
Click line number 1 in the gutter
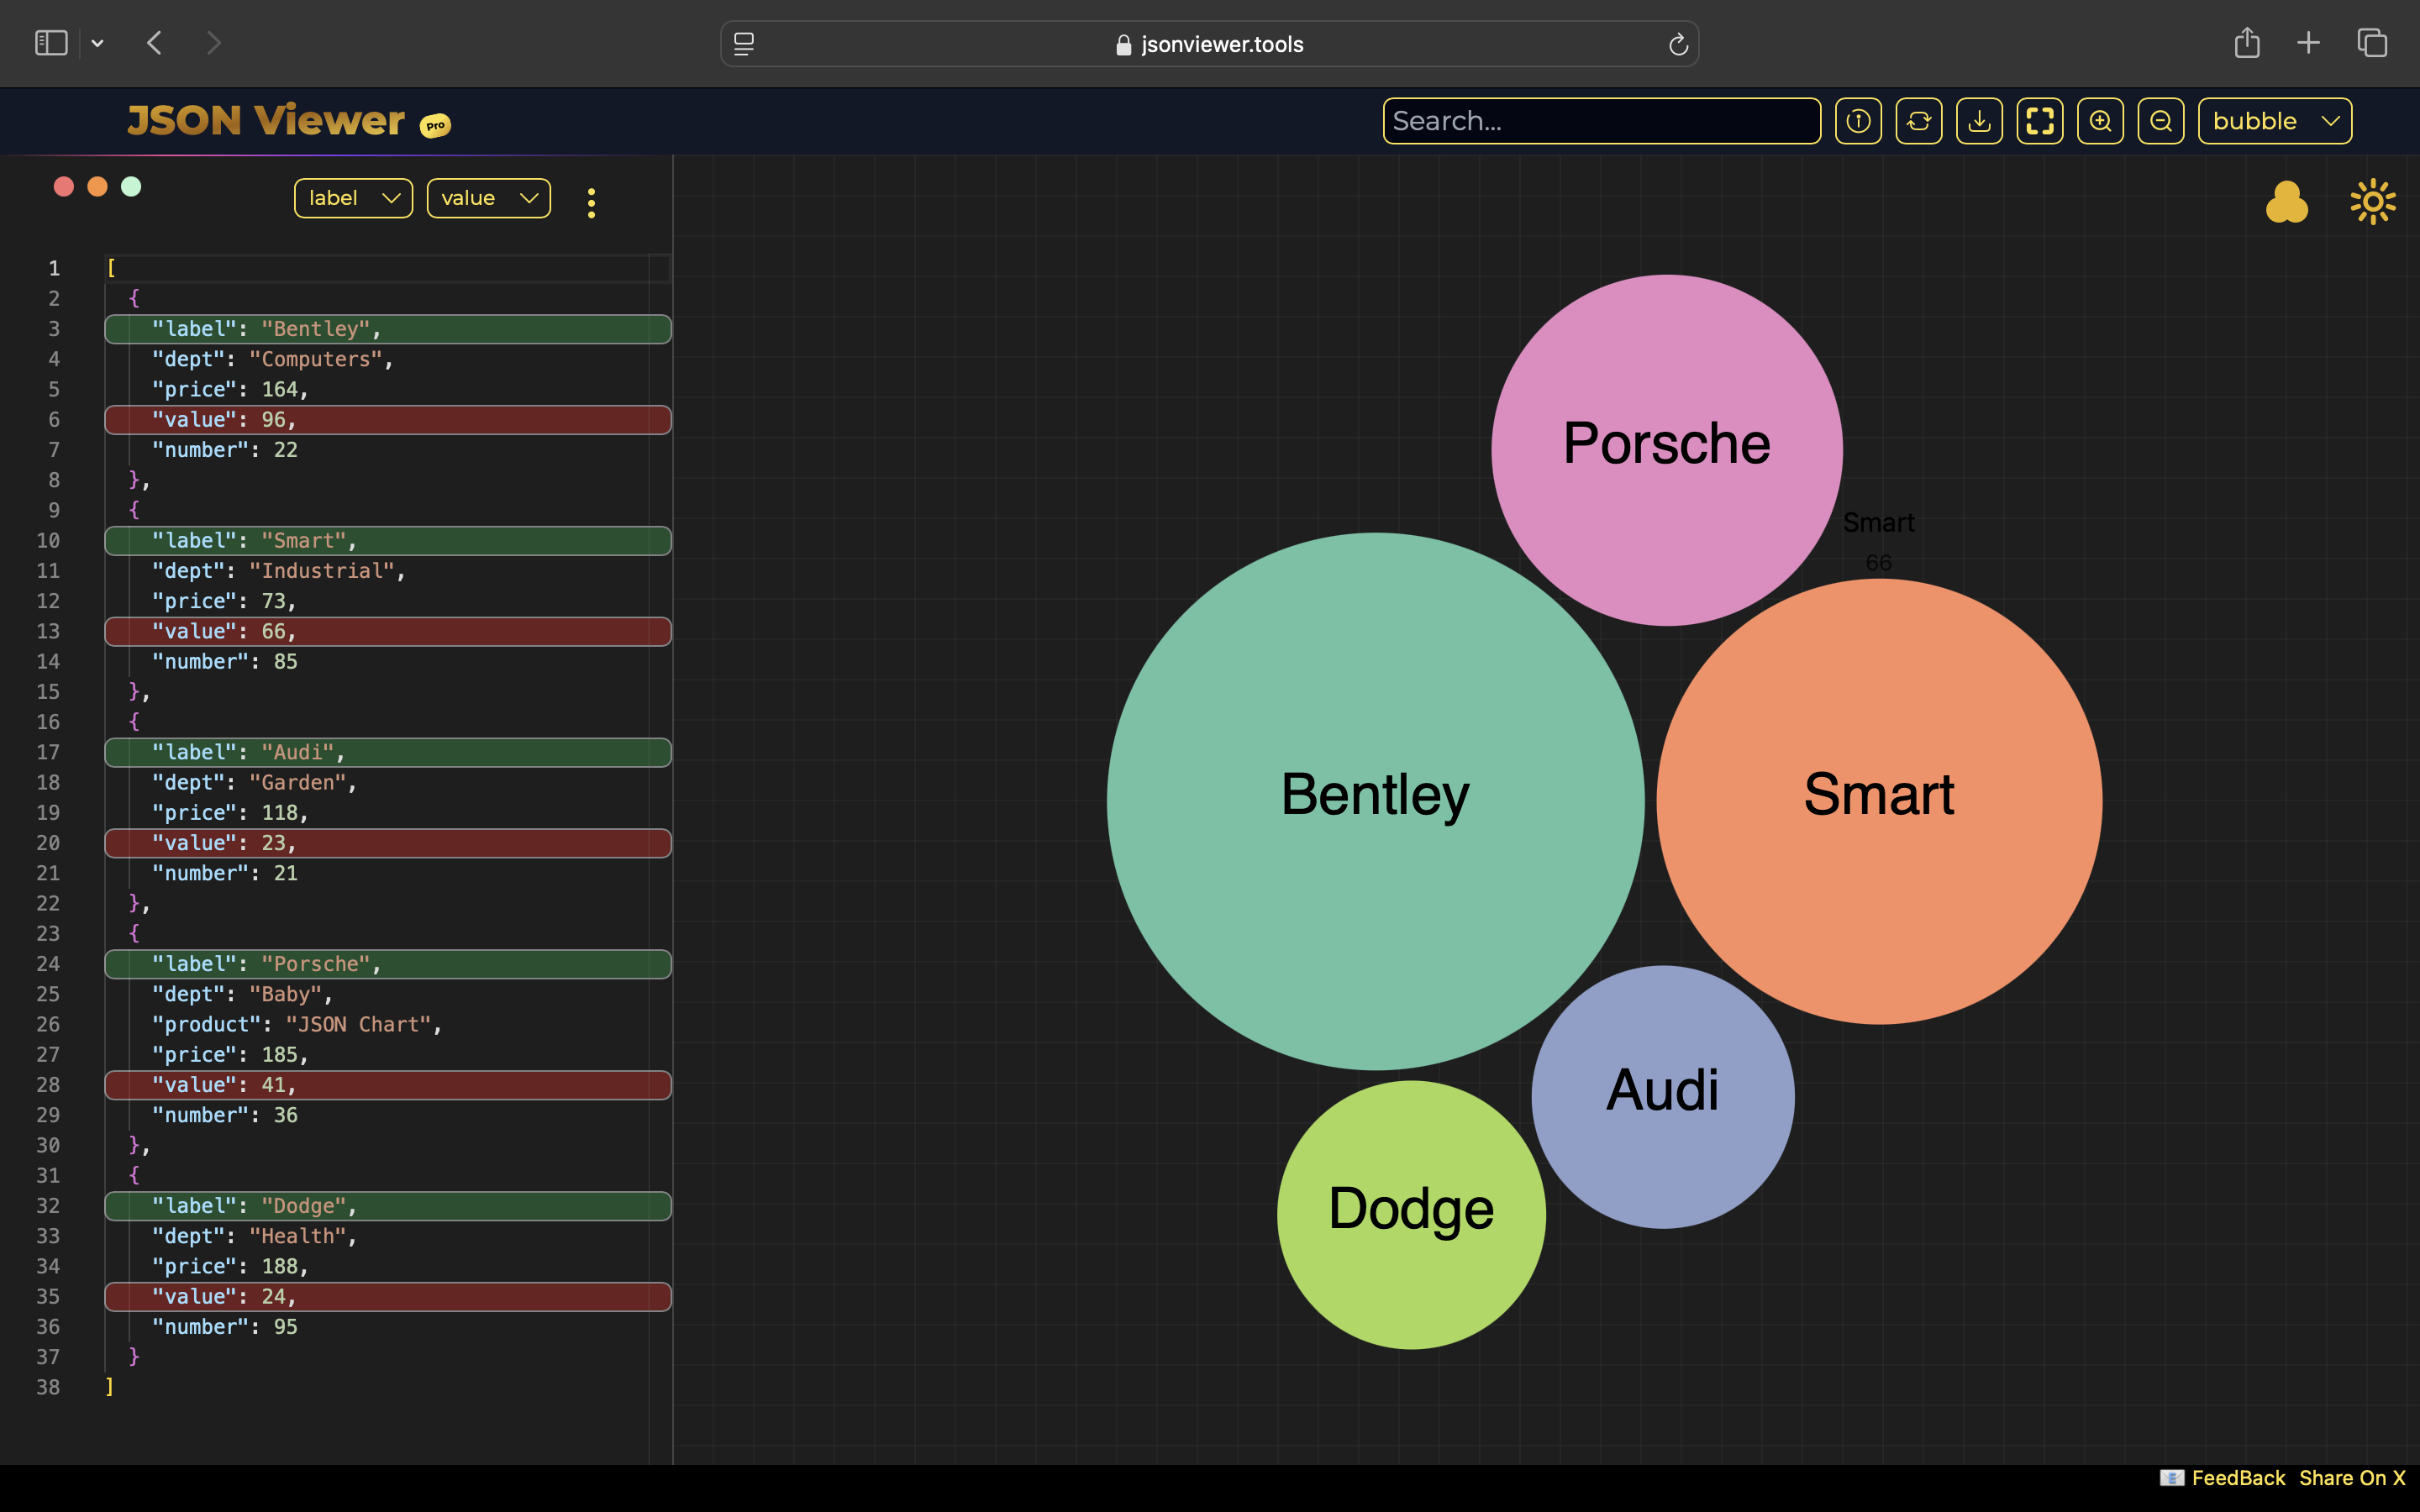pyautogui.click(x=54, y=268)
